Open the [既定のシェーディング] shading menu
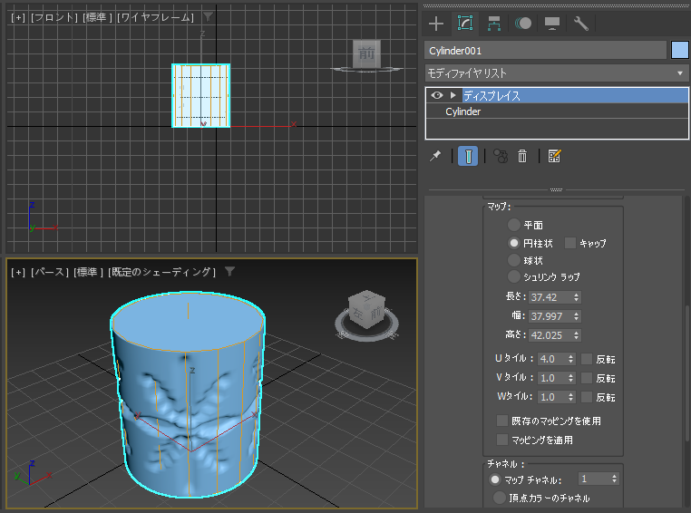Screen dimensions: 691x513 pos(161,272)
